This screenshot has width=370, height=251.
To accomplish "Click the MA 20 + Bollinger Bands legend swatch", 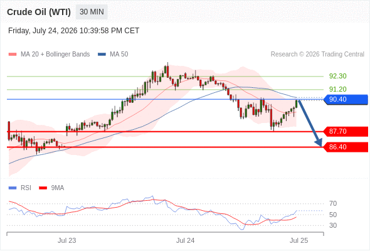I will [13, 55].
